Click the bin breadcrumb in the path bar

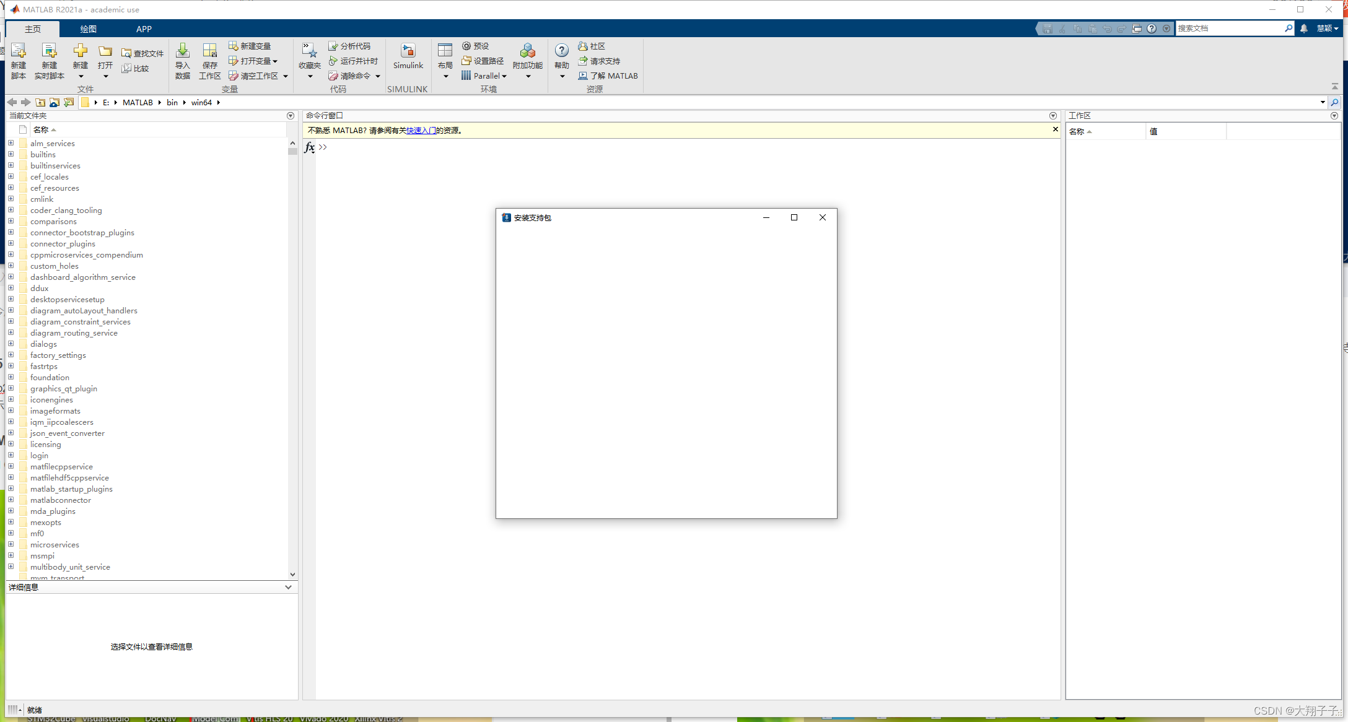[x=172, y=102]
